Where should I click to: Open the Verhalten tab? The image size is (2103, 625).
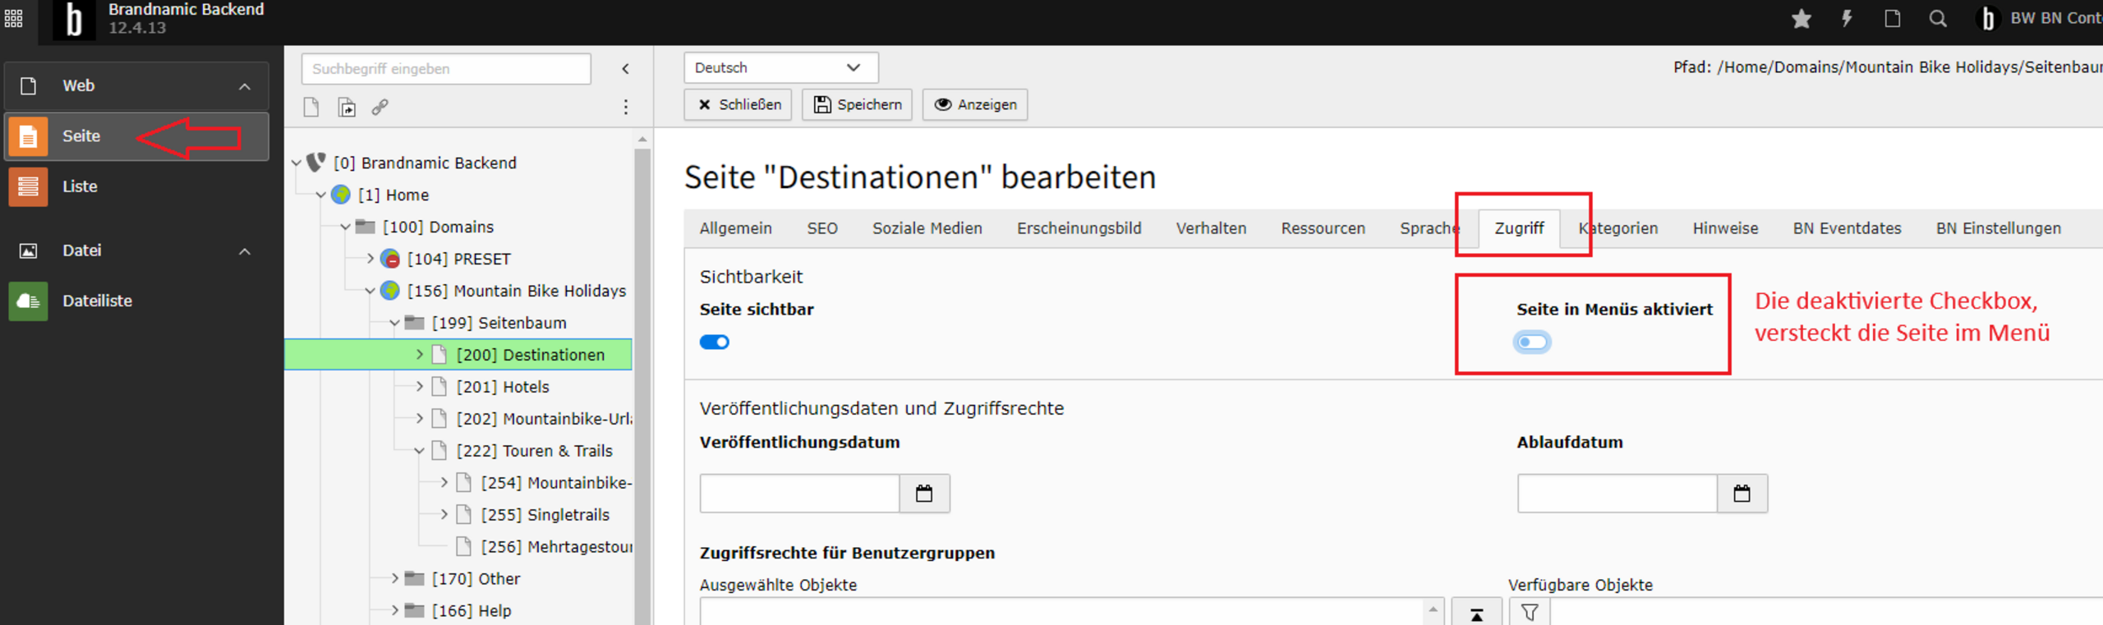(1210, 228)
